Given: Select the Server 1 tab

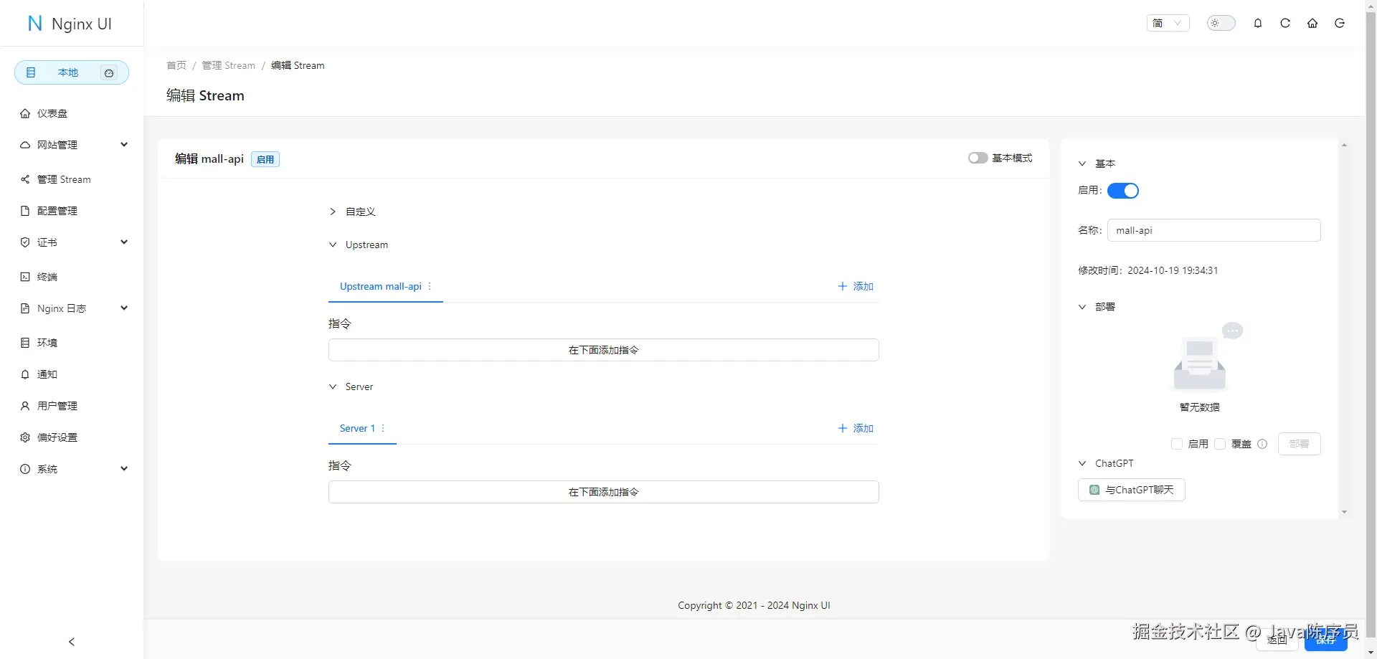Looking at the screenshot, I should 357,428.
